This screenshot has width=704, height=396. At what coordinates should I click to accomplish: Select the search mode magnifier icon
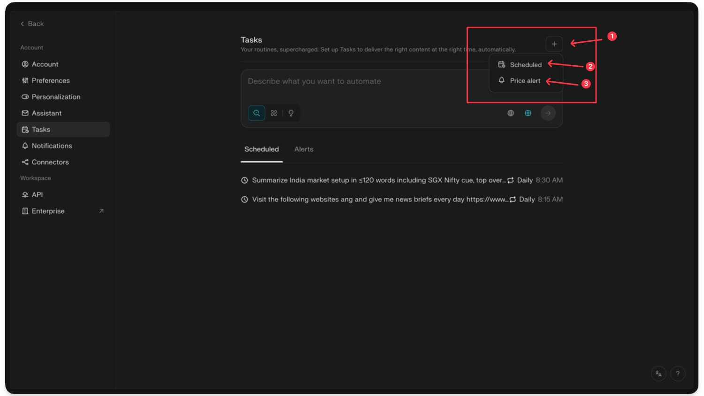tap(256, 113)
